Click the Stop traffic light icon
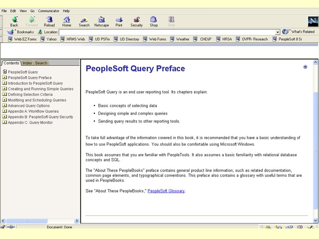The height and width of the screenshot is (239, 319). click(171, 20)
